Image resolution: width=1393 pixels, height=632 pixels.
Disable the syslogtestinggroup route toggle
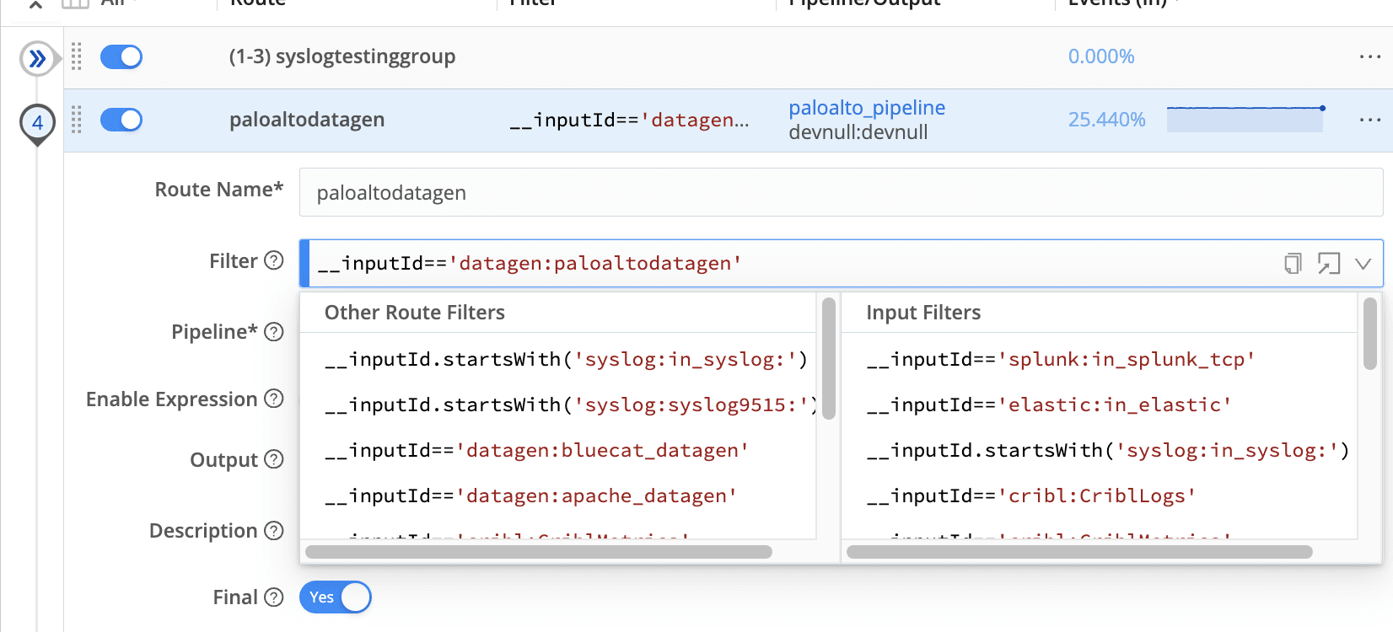pyautogui.click(x=121, y=56)
